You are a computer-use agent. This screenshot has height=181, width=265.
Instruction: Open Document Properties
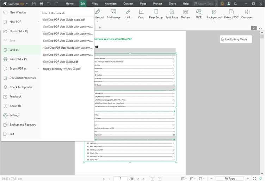point(21,78)
